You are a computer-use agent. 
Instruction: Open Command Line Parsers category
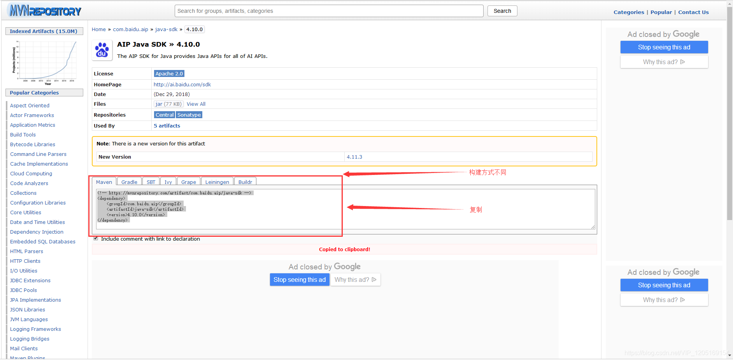click(38, 154)
